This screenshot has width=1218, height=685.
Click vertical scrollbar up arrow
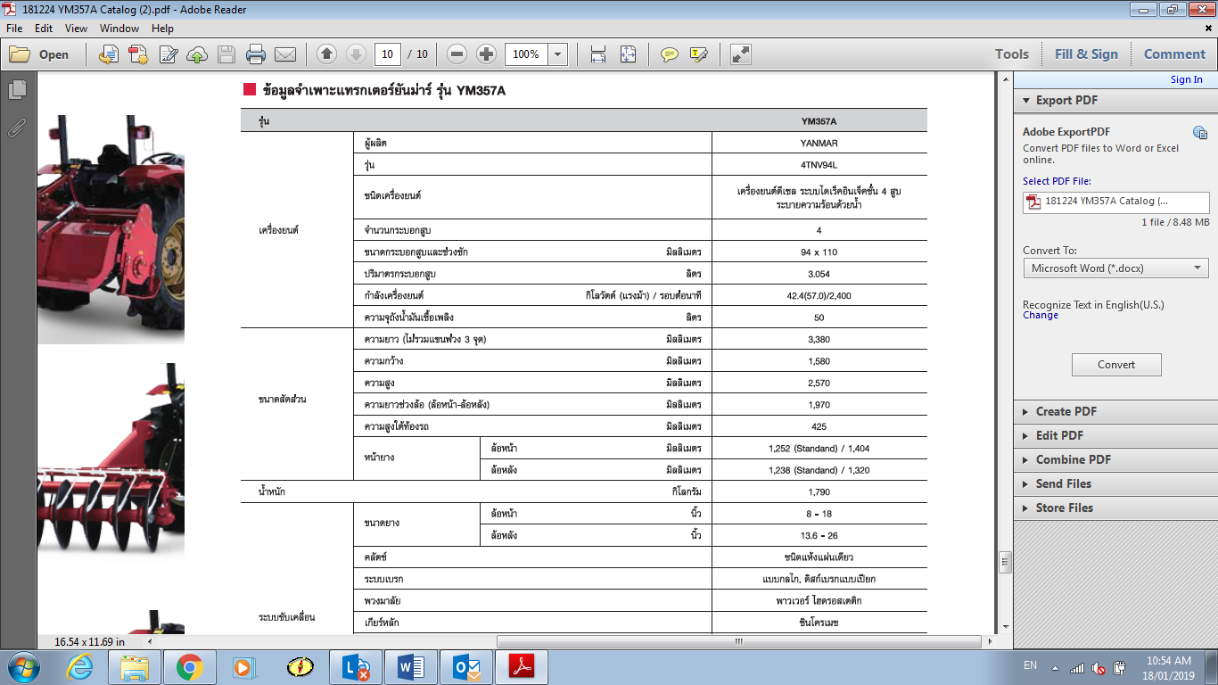click(1006, 78)
